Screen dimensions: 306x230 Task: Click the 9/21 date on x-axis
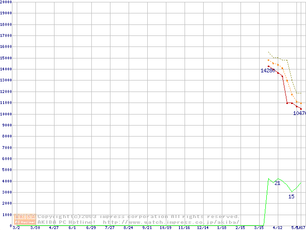point(147,228)
